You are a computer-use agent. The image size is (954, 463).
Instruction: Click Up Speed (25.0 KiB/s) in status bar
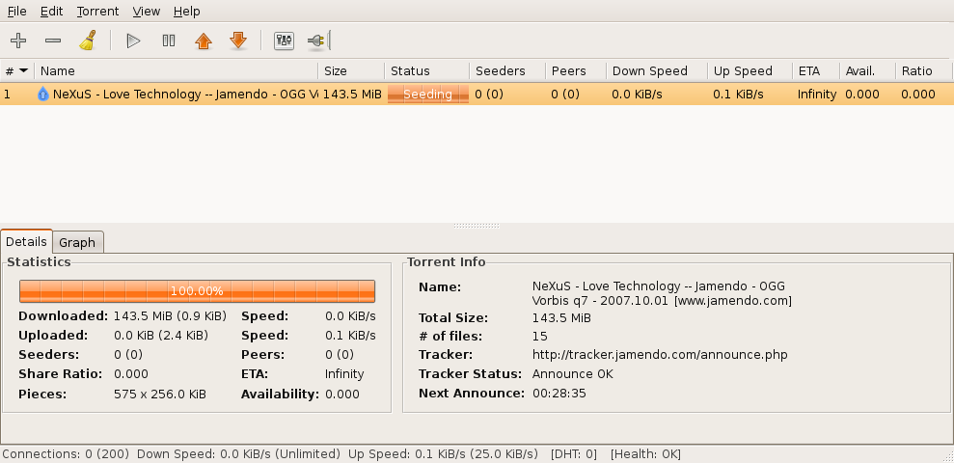point(443,454)
